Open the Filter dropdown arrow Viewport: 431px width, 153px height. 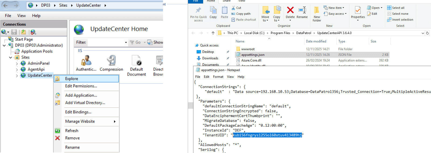coord(126,42)
